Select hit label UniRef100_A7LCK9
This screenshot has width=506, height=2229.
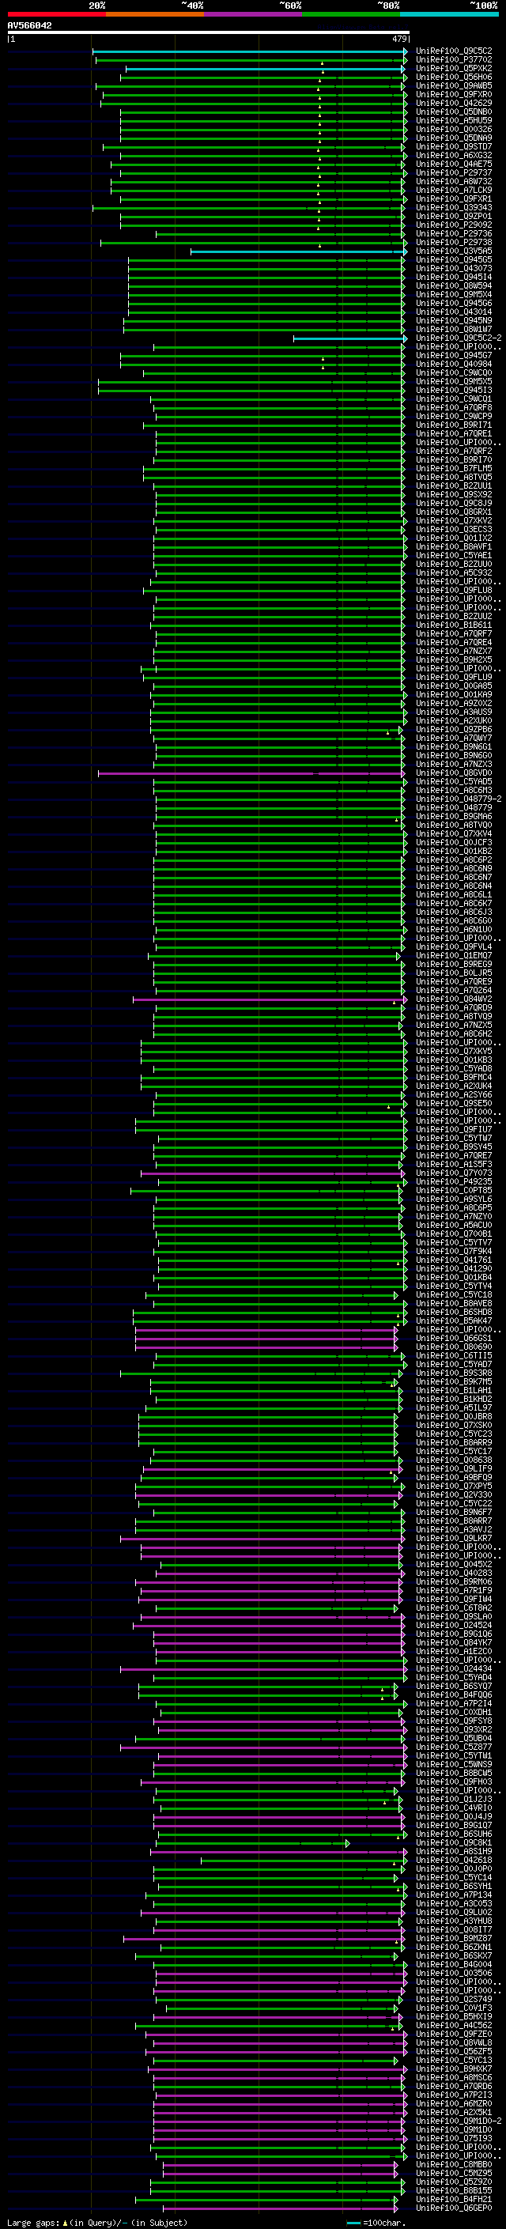point(454,191)
